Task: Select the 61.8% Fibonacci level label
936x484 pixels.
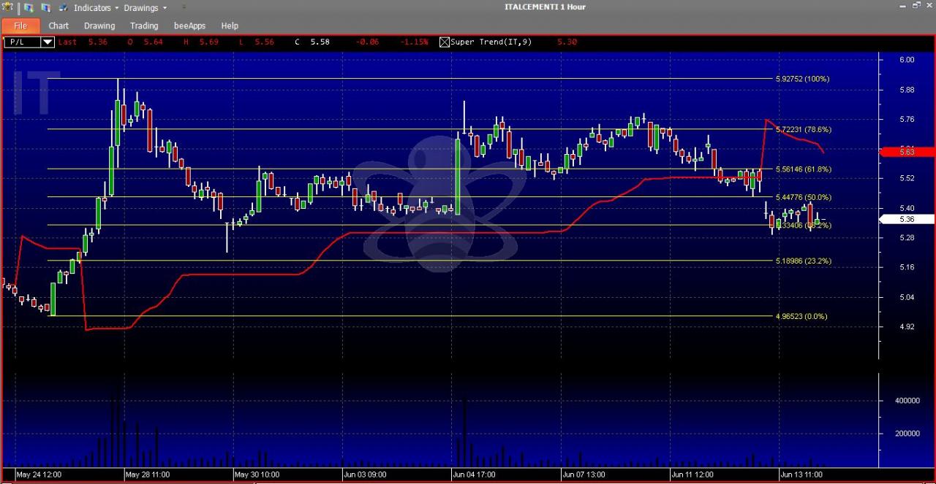Action: click(x=803, y=169)
